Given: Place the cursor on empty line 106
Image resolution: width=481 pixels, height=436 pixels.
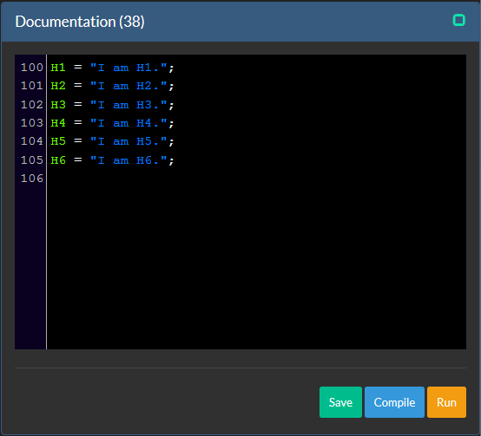Looking at the screenshot, I should pyautogui.click(x=256, y=179).
